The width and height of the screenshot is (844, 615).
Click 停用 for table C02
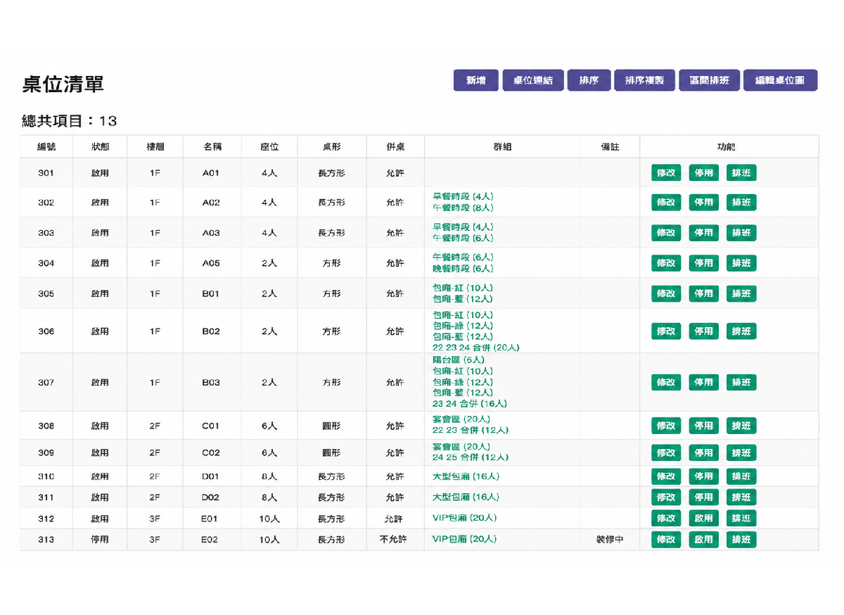pos(703,452)
